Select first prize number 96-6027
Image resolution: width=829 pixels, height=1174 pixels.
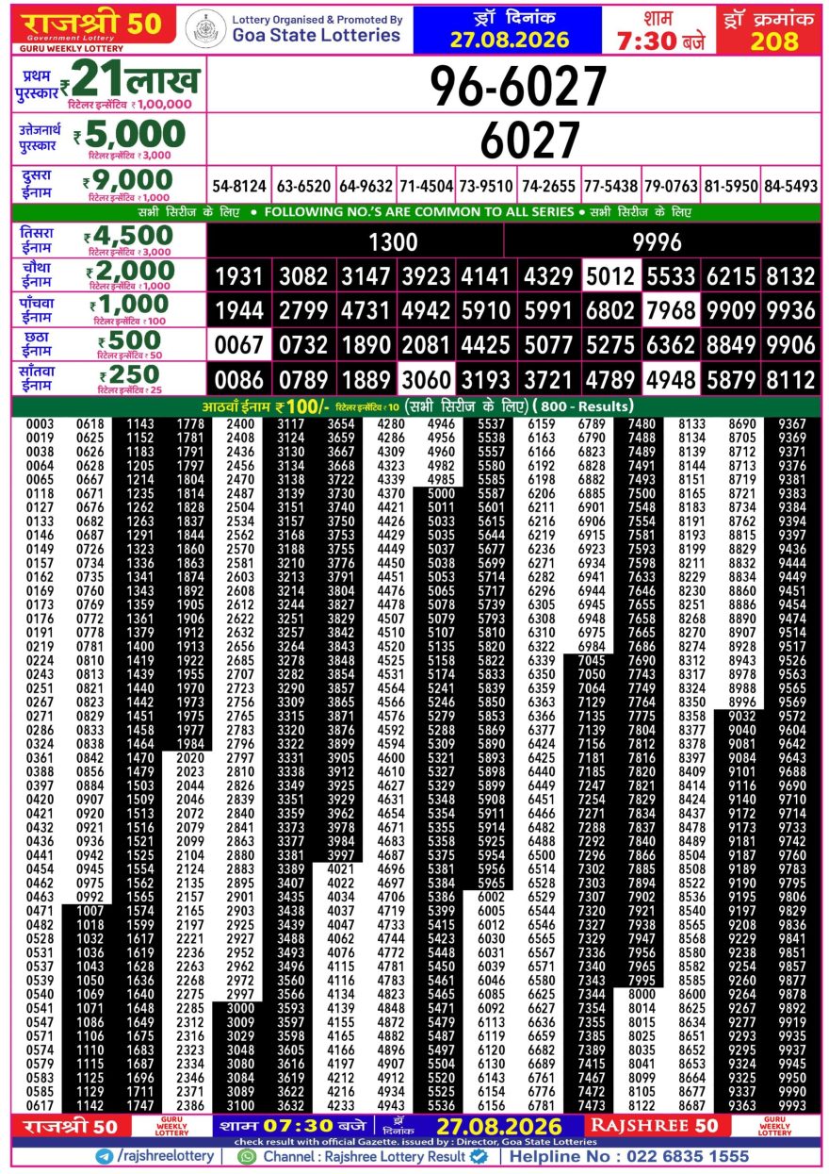[x=518, y=87]
